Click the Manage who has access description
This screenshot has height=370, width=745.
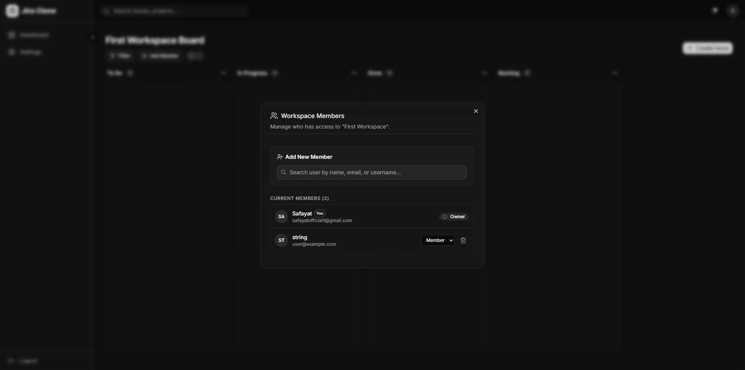330,127
